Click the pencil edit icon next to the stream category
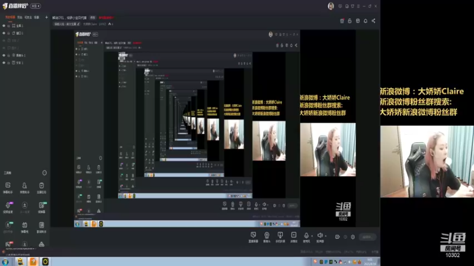 [x=78, y=24]
